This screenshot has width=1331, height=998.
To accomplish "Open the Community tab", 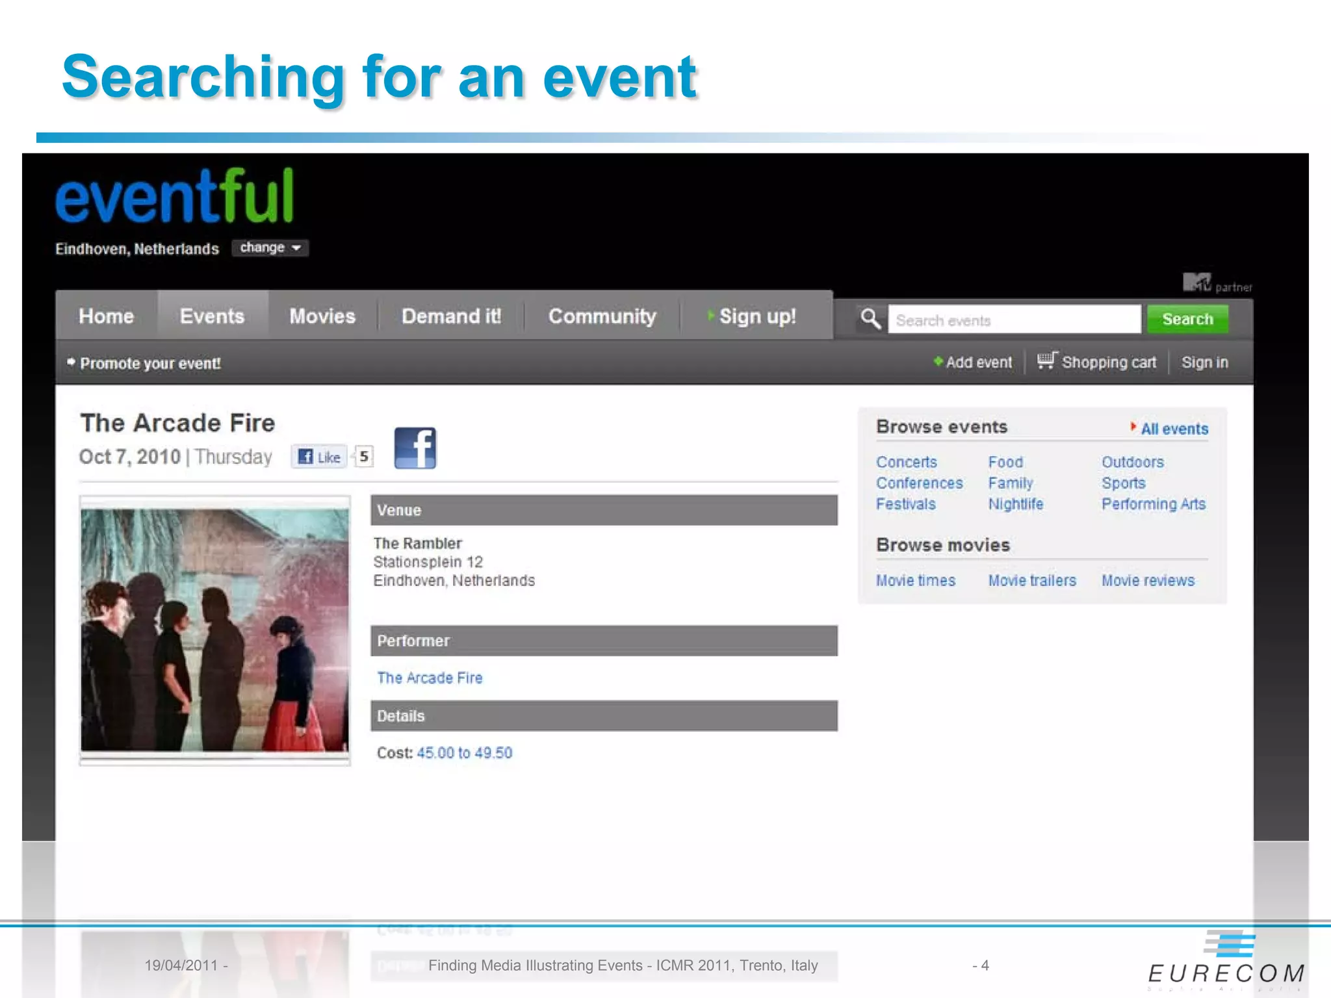I will tap(602, 316).
